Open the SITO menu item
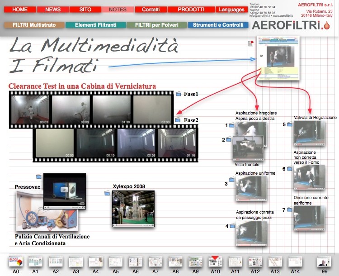339x276 pixels. coord(85,10)
